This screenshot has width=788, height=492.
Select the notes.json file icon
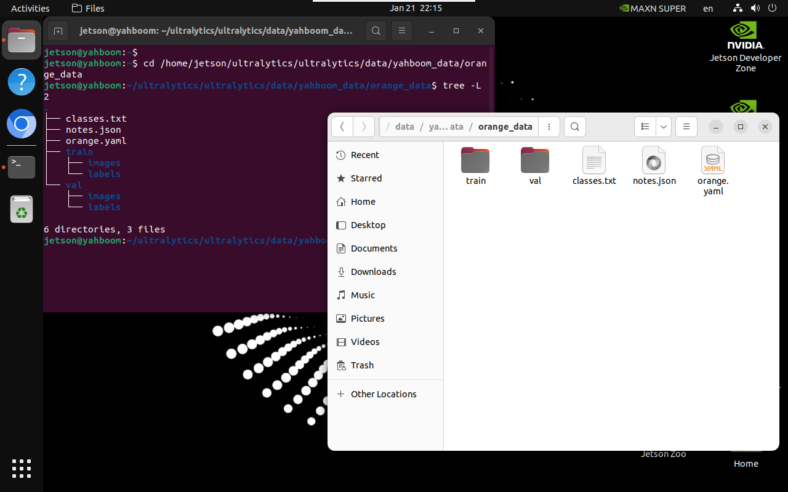(654, 161)
